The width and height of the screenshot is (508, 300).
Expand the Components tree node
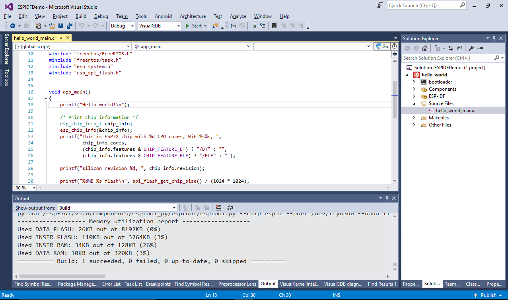point(414,89)
